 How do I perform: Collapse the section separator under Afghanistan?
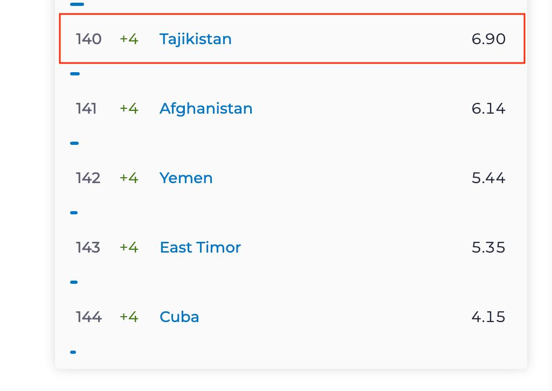point(73,143)
